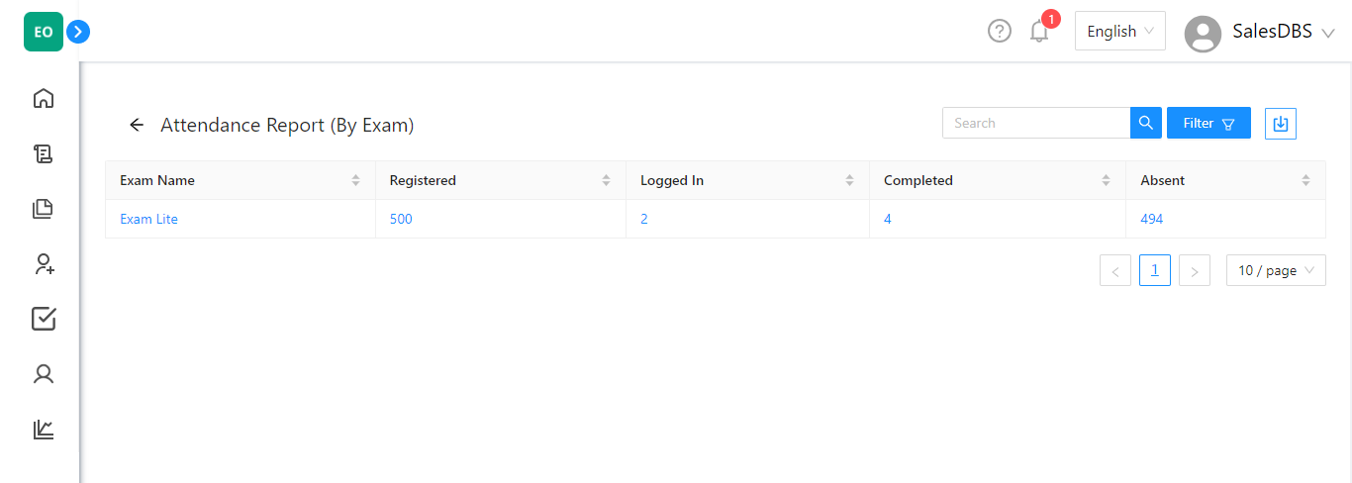The width and height of the screenshot is (1352, 483).
Task: Click into the Search field
Action: [x=1036, y=123]
